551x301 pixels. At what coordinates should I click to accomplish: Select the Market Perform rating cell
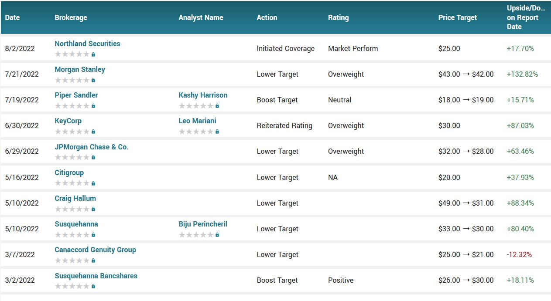353,48
